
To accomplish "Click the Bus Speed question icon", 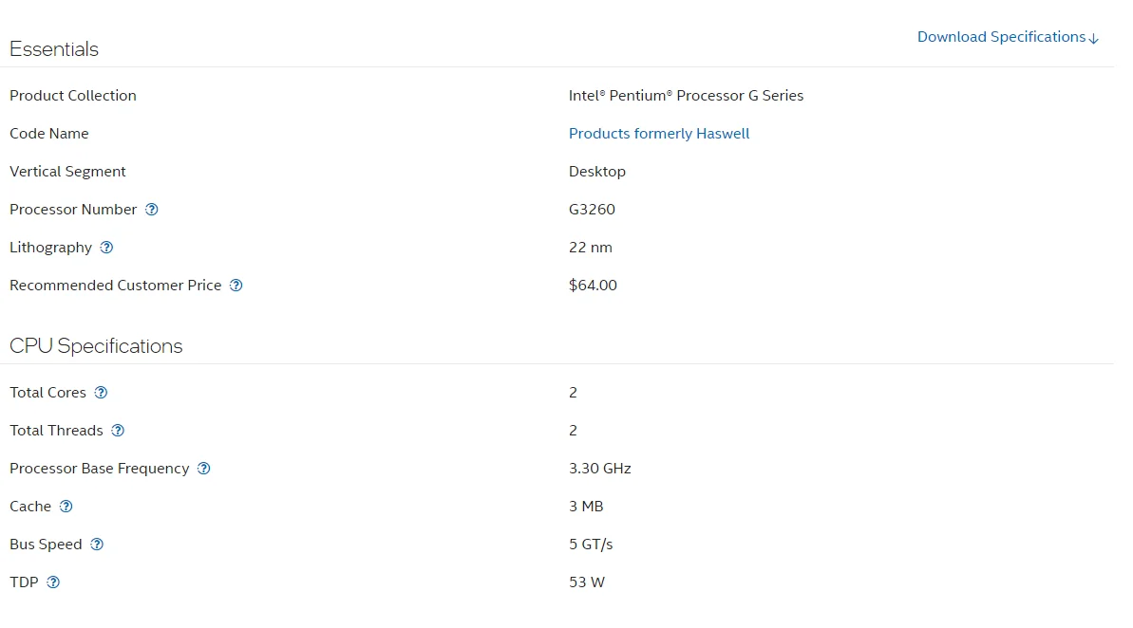I will point(97,545).
